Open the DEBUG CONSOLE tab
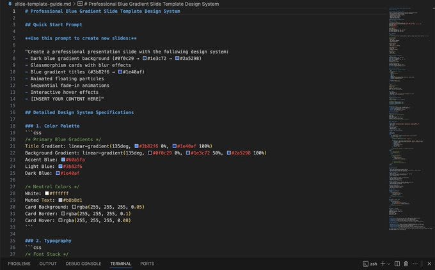The height and width of the screenshot is (270, 435). coord(84,264)
